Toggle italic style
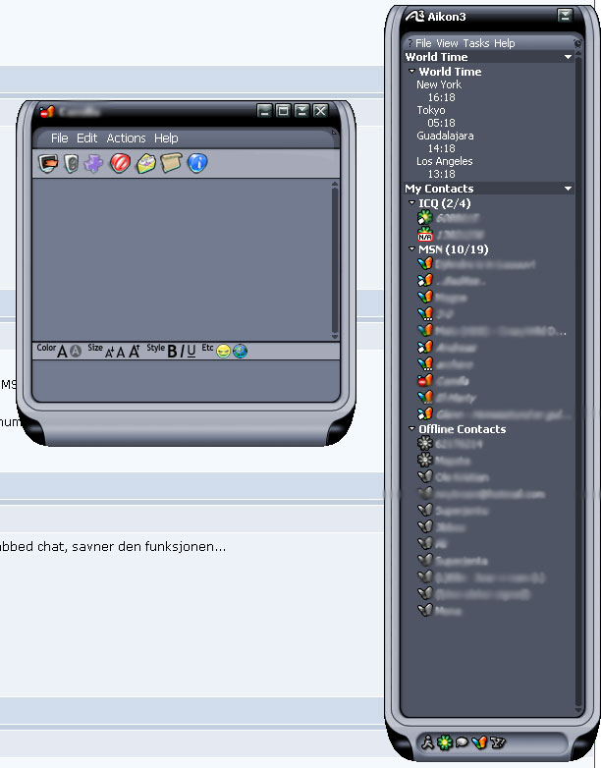Screen dimensions: 601x768 [x=182, y=352]
